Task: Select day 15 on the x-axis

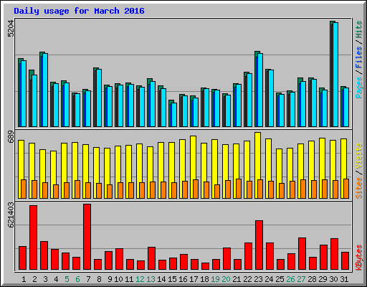Action: pyautogui.click(x=172, y=279)
